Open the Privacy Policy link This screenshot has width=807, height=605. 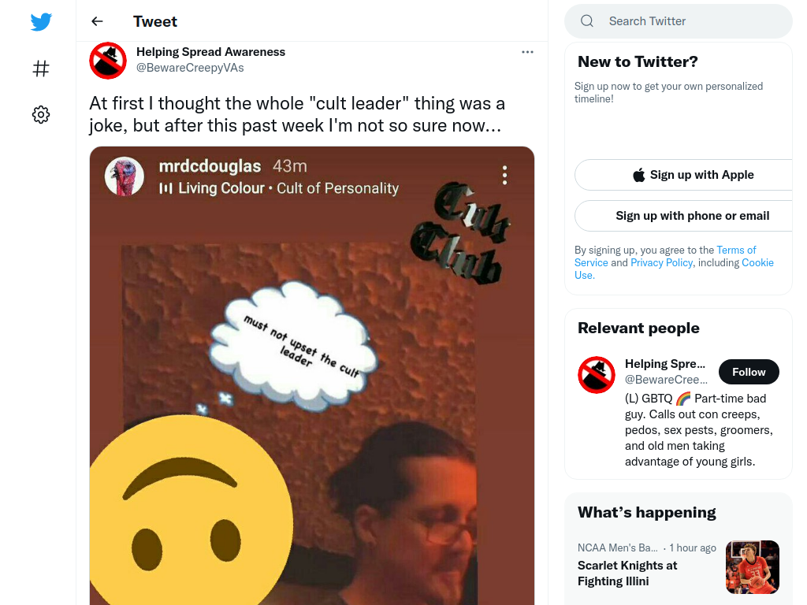[661, 263]
